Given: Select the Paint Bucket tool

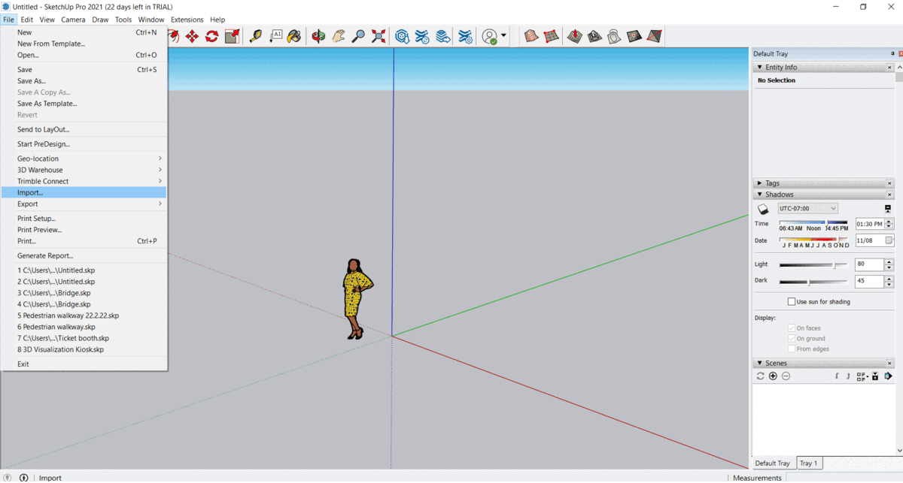Looking at the screenshot, I should tap(295, 36).
